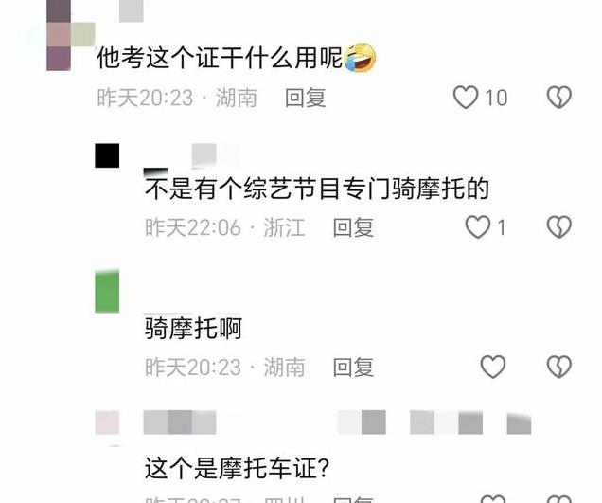The height and width of the screenshot is (503, 602).
Task: Select the reply text 这个是摩托车证?
Action: pyautogui.click(x=238, y=468)
